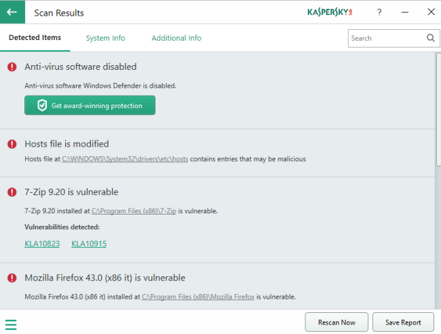441x334 pixels.
Task: Open the C:\Program Files (x86)\7-Zip link
Action: [x=134, y=211]
